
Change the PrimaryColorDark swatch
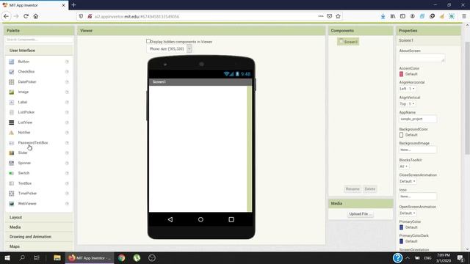[402, 241]
